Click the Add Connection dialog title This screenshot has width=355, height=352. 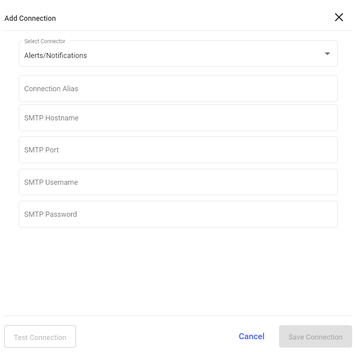point(30,18)
